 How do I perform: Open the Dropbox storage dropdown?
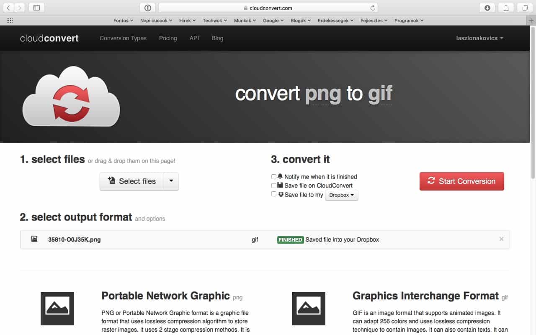(x=342, y=195)
